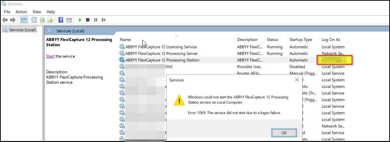This screenshot has width=390, height=142.
Task: Click the Error 1069 message text
Action: tap(234, 112)
